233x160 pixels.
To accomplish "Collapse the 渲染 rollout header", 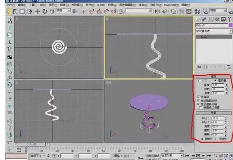I will 214,77.
